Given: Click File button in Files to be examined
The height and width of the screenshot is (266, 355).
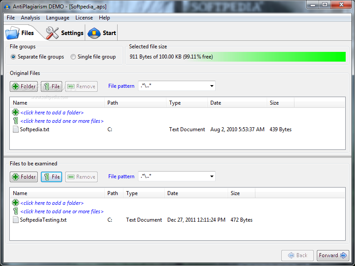Looking at the screenshot, I should [51, 177].
